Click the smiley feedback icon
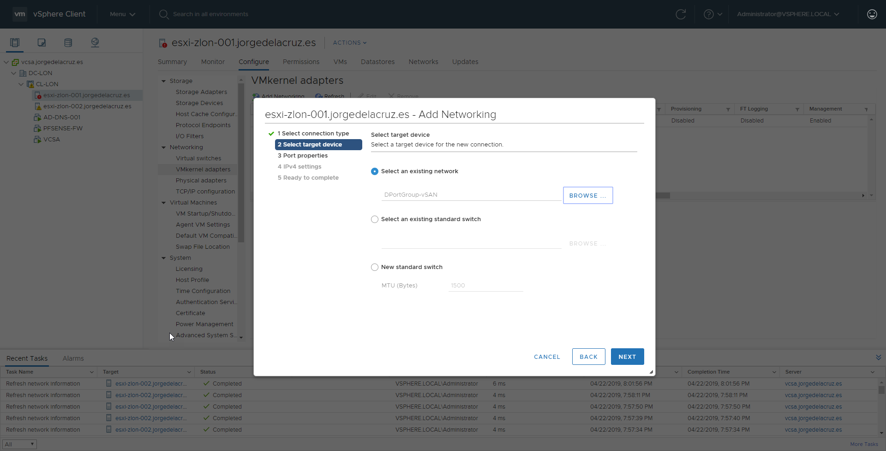The image size is (886, 451). [x=872, y=14]
